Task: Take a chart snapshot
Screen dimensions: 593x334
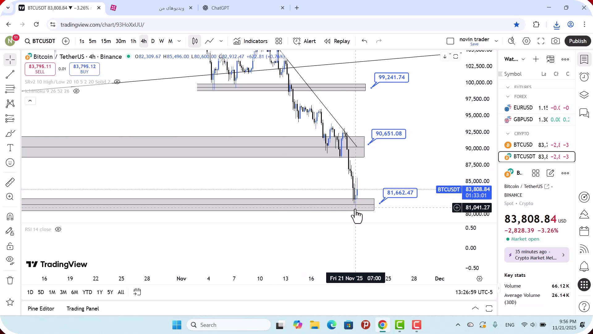Action: click(555, 41)
